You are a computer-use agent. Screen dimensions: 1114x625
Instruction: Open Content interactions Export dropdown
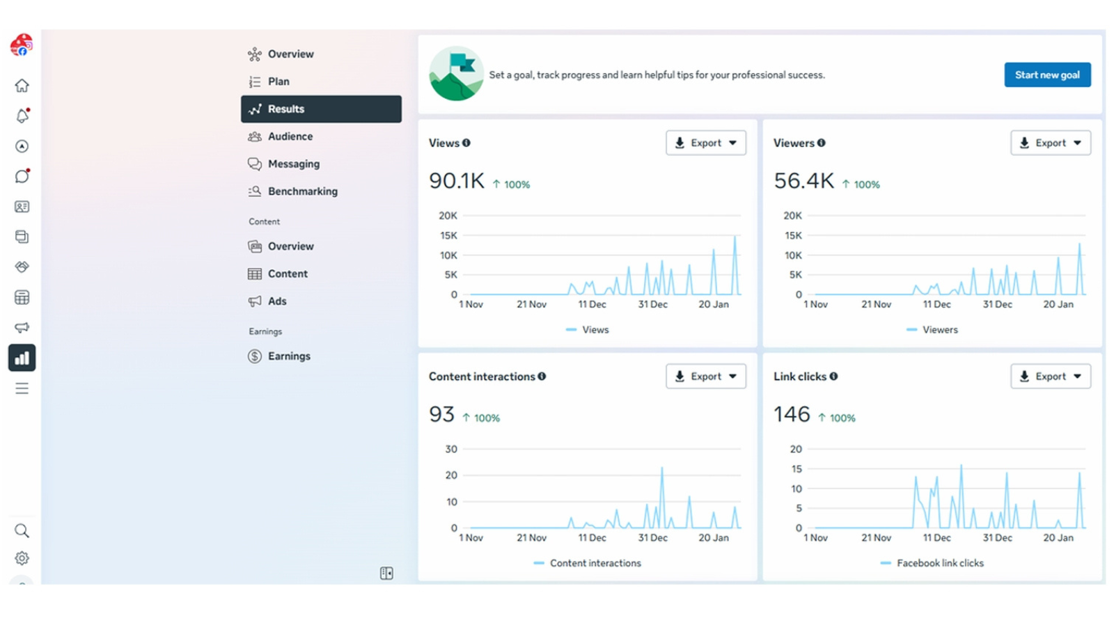(x=705, y=377)
